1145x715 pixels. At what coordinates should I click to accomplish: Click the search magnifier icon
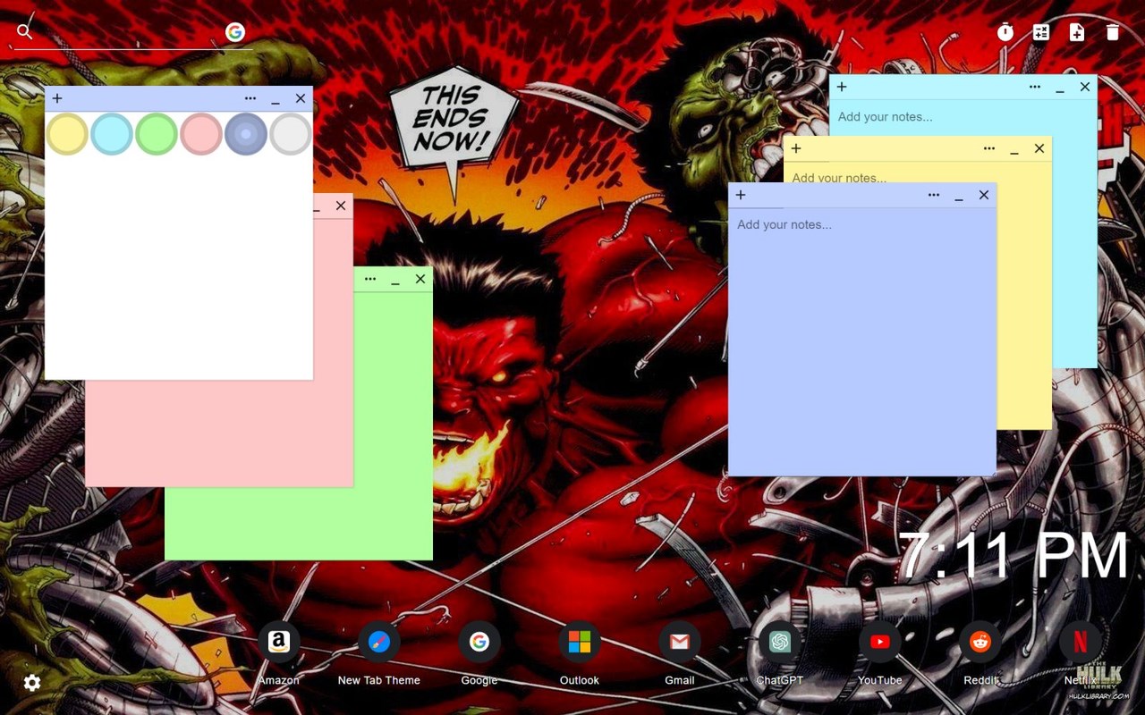coord(25,32)
